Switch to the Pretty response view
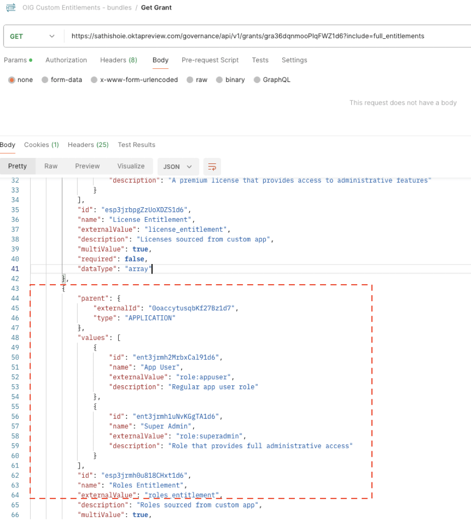The width and height of the screenshot is (471, 522). (x=17, y=166)
